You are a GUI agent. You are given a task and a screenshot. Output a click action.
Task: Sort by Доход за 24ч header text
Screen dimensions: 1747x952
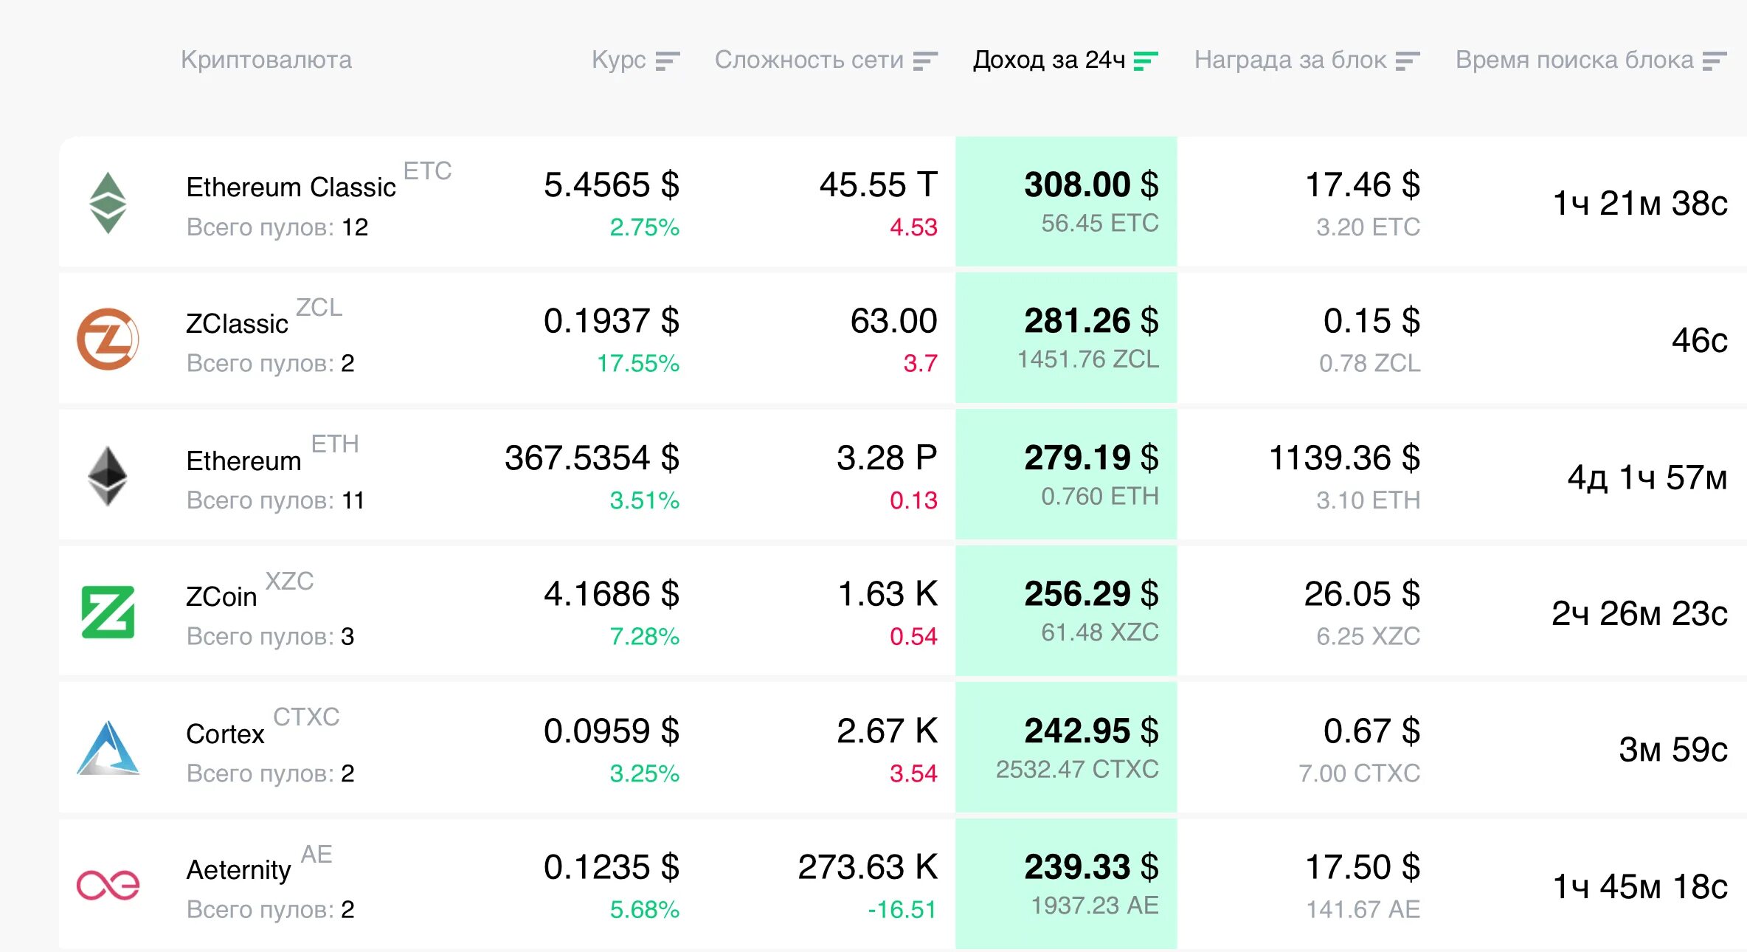click(x=1048, y=60)
